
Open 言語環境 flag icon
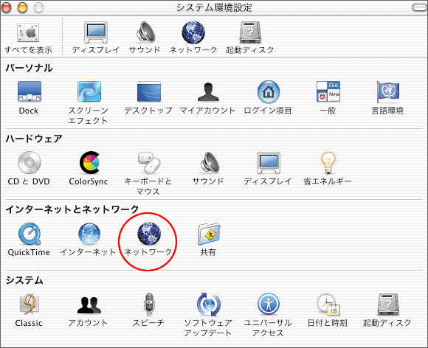387,91
